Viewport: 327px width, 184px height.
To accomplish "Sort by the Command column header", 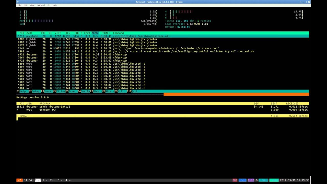I will (118, 33).
